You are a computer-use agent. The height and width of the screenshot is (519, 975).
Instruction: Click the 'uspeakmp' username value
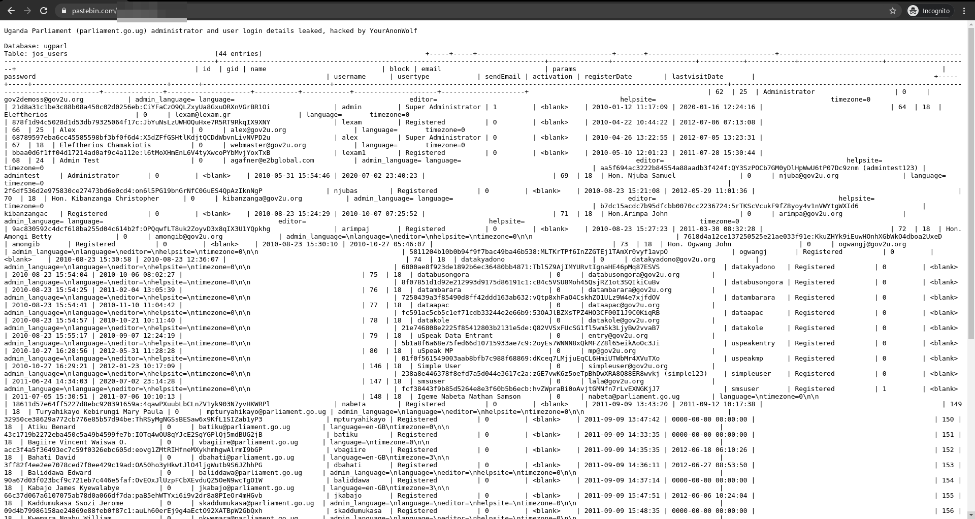[x=747, y=359]
